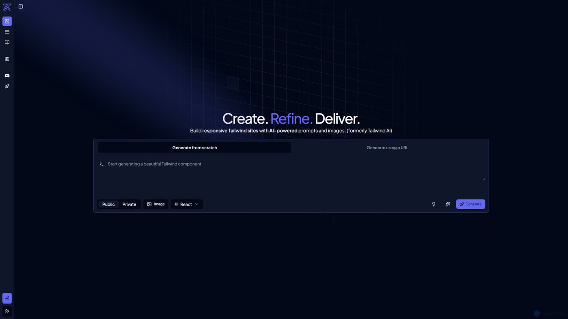Screen dimensions: 568x319
Task: Open the credit card billing icon
Action: click(x=7, y=32)
